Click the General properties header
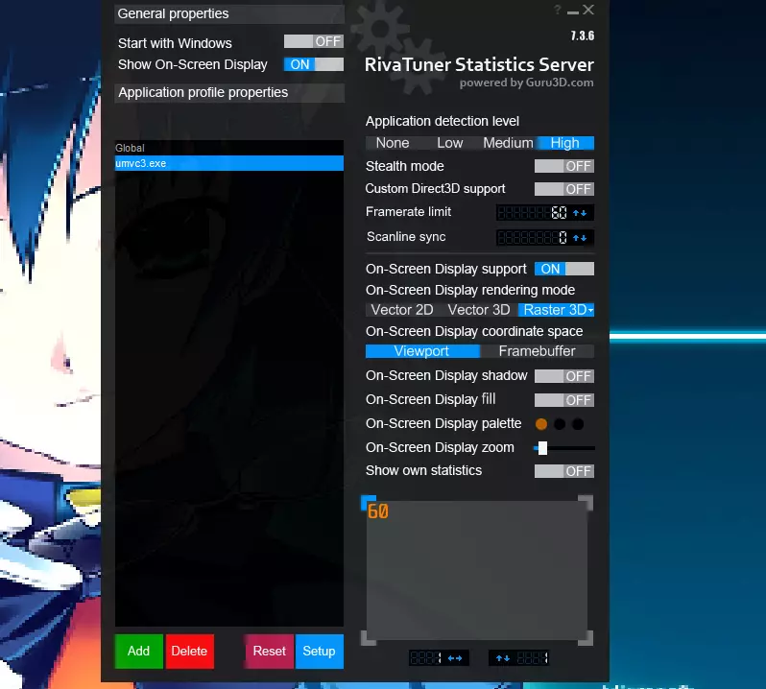 229,14
